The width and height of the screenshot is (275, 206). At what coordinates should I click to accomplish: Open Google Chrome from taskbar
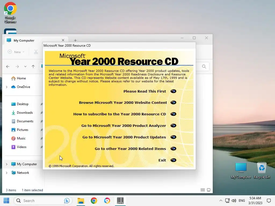pos(94,201)
